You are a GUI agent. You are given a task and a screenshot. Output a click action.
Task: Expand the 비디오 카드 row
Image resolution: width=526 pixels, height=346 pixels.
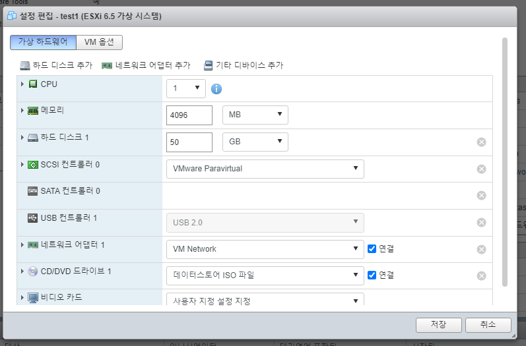point(22,297)
